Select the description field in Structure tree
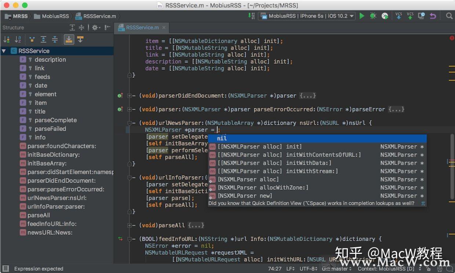The height and width of the screenshot is (273, 455). [x=50, y=59]
